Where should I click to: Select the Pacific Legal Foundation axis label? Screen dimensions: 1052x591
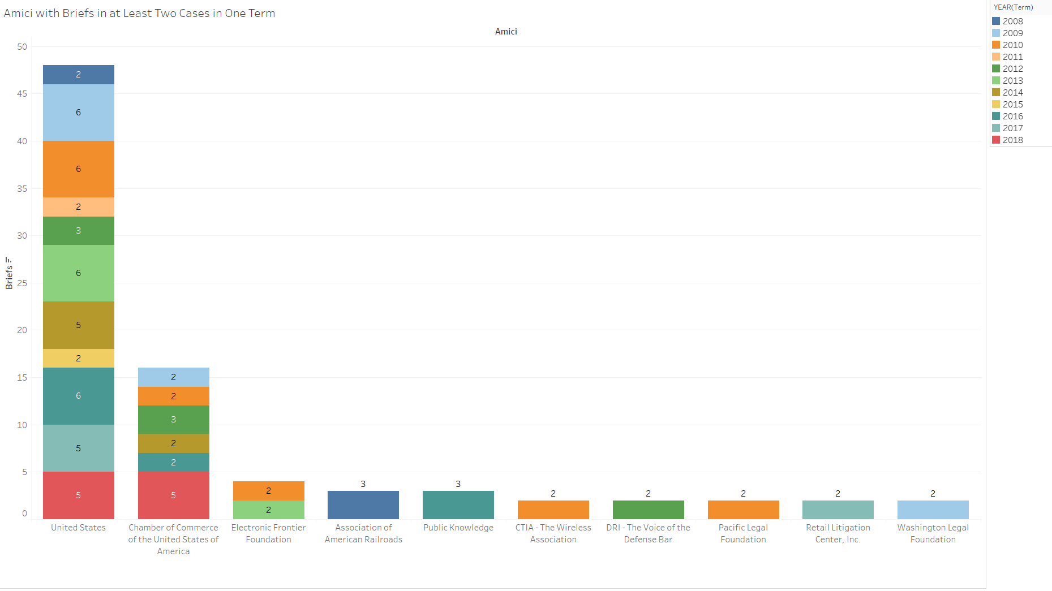(x=743, y=533)
